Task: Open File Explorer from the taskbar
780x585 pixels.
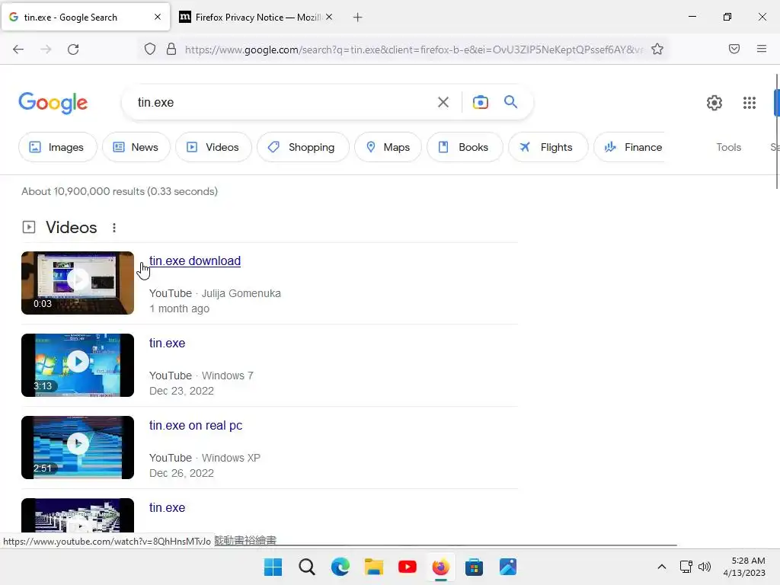Action: (x=373, y=567)
